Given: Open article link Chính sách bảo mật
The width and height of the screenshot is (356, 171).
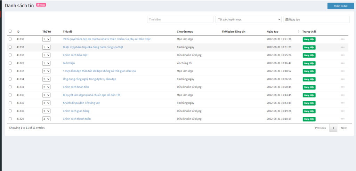Looking at the screenshot, I should pyautogui.click(x=75, y=55).
